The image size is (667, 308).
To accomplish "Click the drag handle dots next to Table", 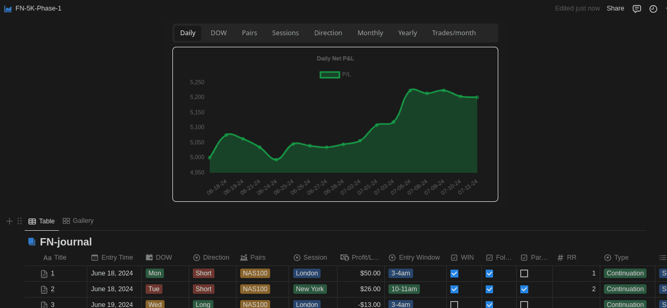I will [x=19, y=221].
